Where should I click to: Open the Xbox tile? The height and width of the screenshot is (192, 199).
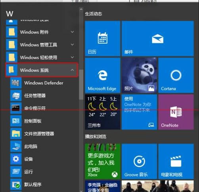tap(103, 161)
